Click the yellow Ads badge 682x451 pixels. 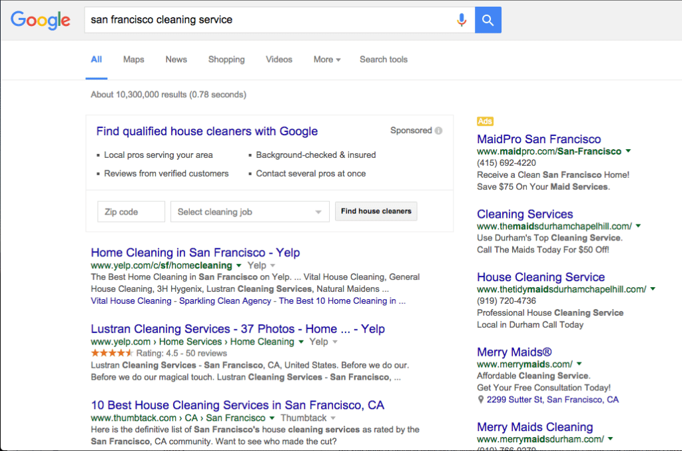point(484,121)
